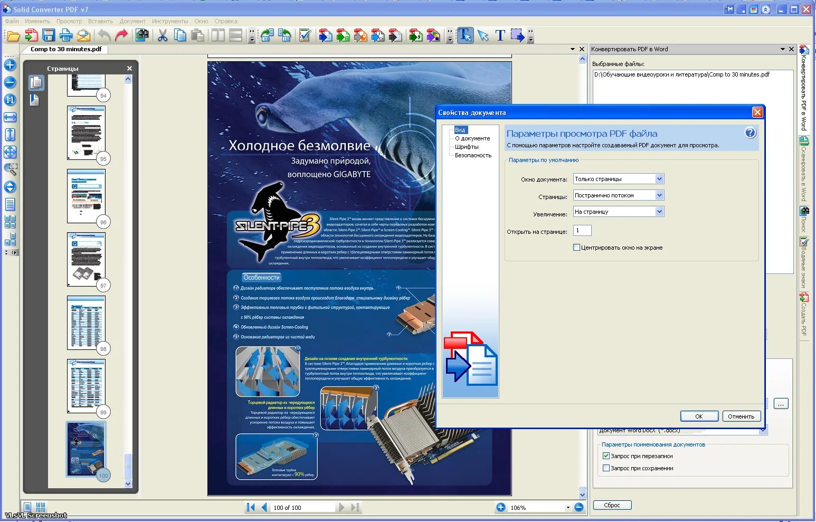Screen dimensions: 816x522
Task: Click the Undo arrow icon
Action: (104, 35)
